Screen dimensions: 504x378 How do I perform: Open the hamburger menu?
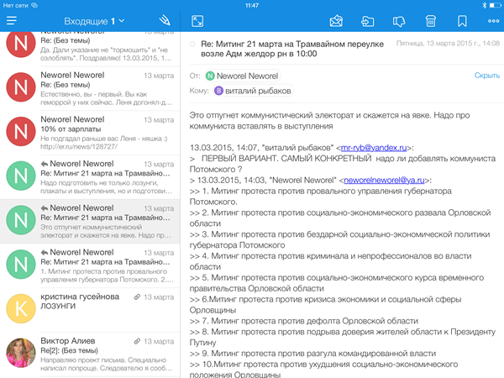(x=12, y=21)
